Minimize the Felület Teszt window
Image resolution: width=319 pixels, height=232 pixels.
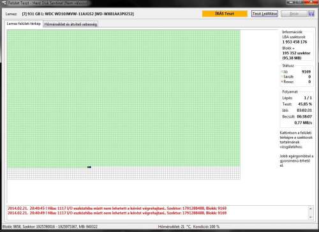(290, 3)
